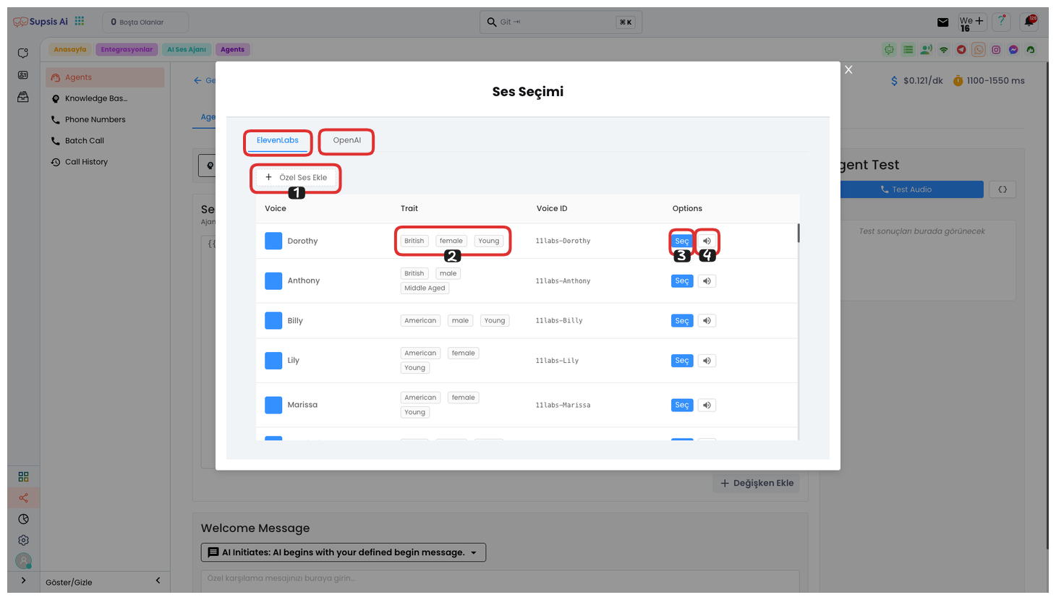
Task: Click the Supsis AI logo
Action: (41, 22)
